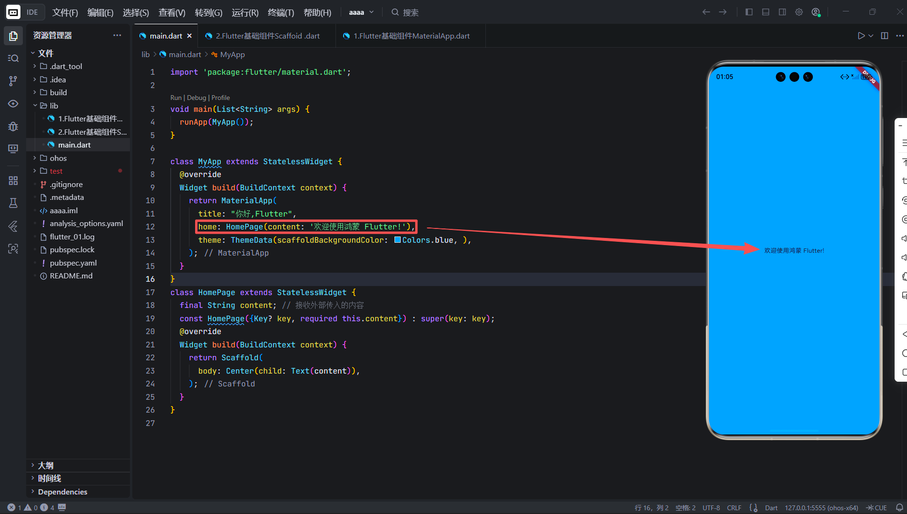The image size is (907, 514).
Task: Open the Explorer icon in activity bar
Action: 13,36
